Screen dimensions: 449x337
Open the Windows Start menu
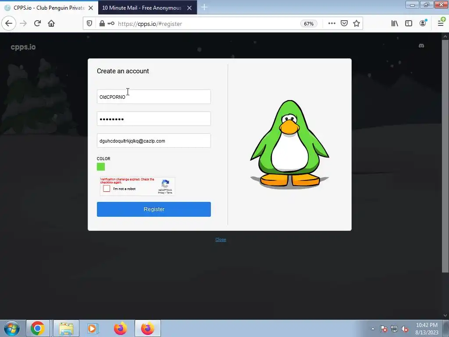tap(12, 328)
